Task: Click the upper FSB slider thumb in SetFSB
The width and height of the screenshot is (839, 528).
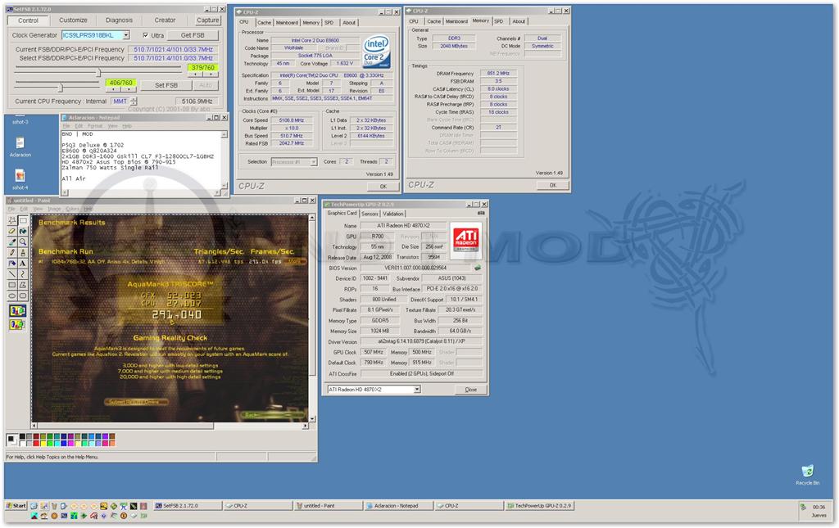Action: coord(98,71)
